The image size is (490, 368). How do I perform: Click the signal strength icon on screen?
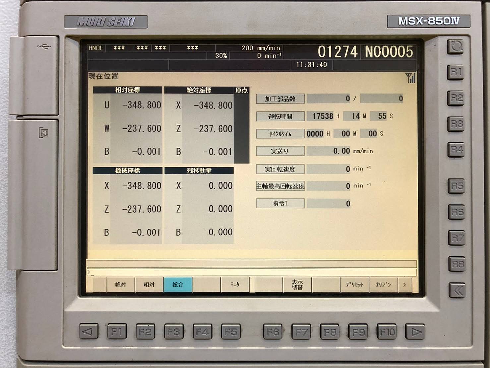point(410,78)
